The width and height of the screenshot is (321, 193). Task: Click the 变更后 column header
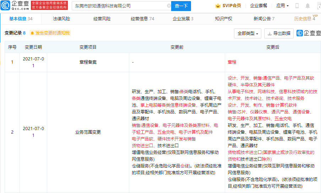tap(273, 47)
